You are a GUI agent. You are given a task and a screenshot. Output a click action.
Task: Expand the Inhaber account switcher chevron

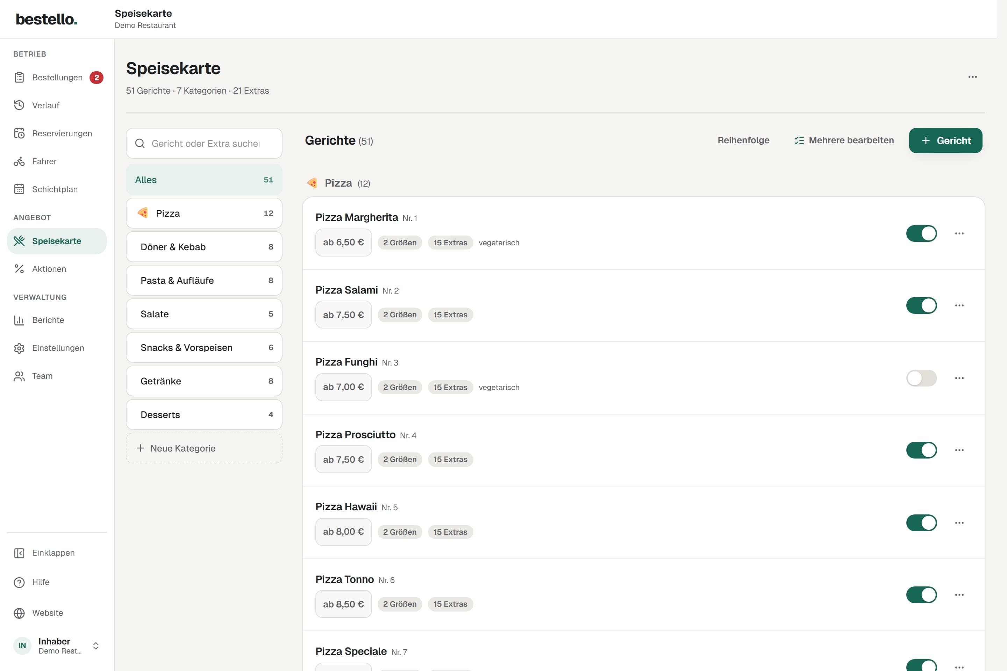pyautogui.click(x=96, y=645)
